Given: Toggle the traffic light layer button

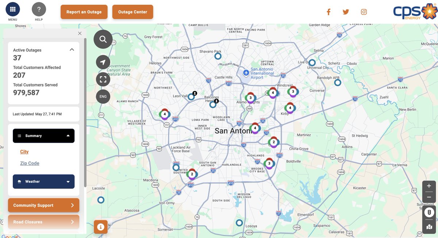Looking at the screenshot, I should [429, 212].
